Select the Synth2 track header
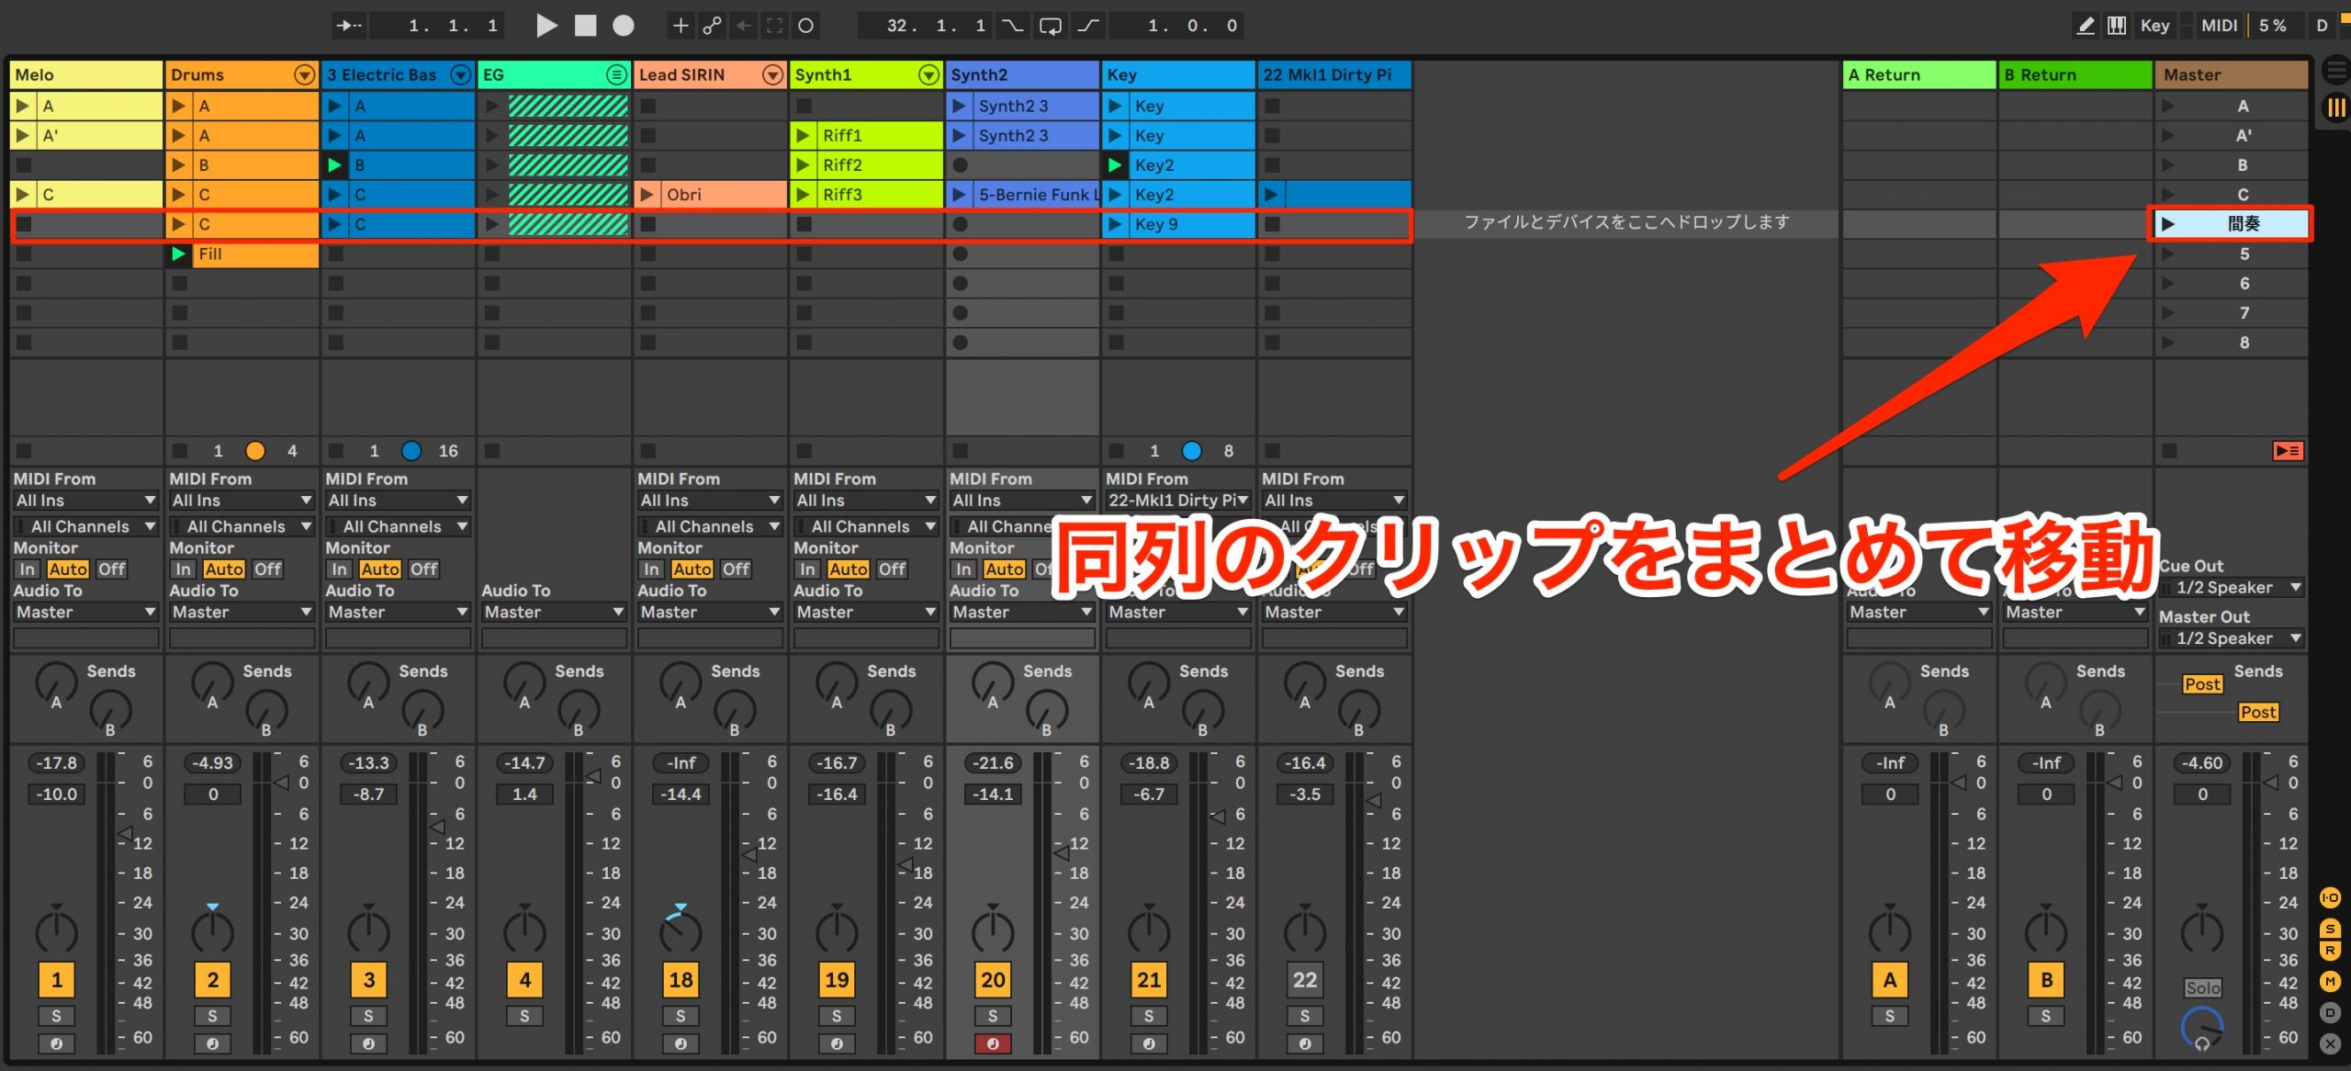 pyautogui.click(x=1022, y=75)
